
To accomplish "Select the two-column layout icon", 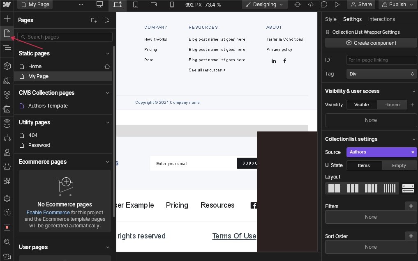I will click(334, 188).
